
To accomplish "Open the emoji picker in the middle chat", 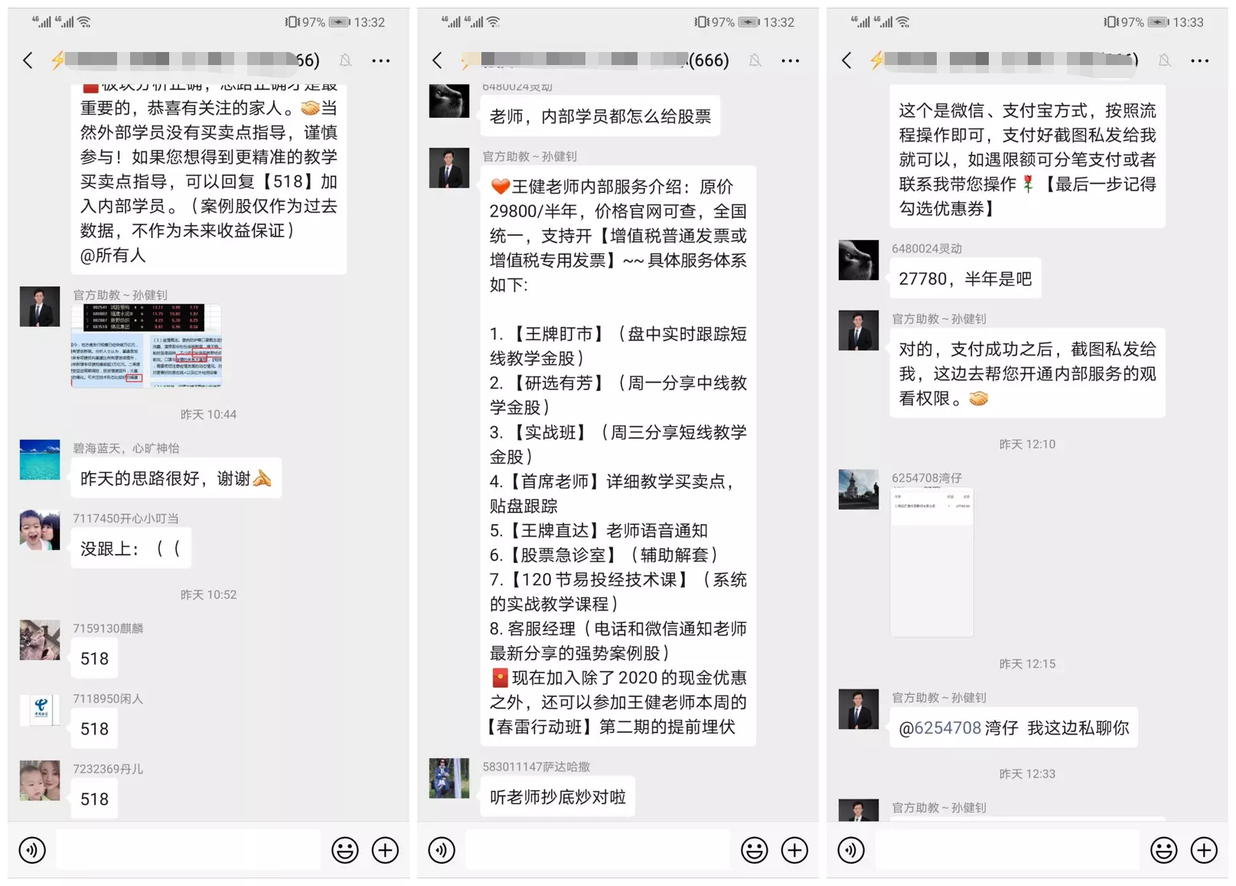I will pyautogui.click(x=755, y=850).
